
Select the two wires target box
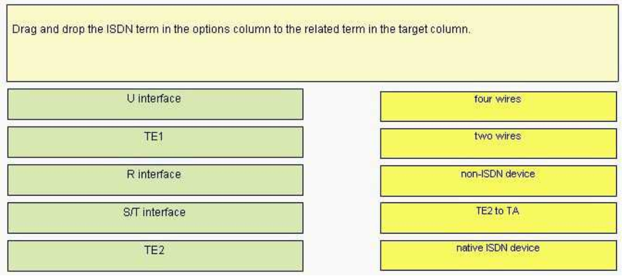pos(498,144)
